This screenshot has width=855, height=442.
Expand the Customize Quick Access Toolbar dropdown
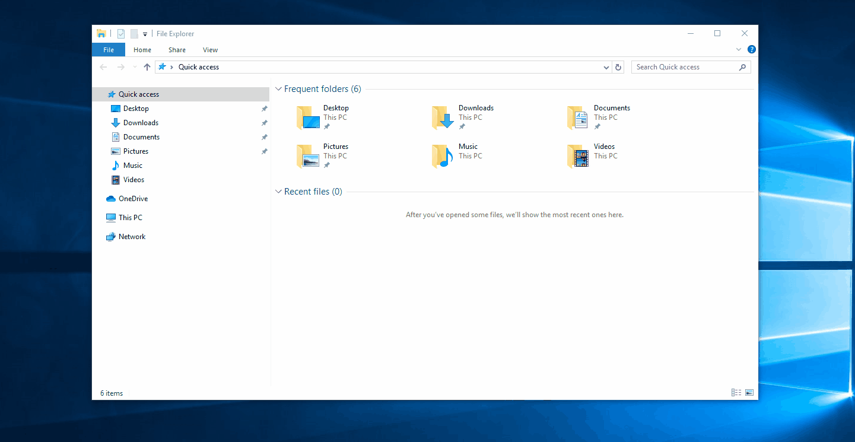(x=145, y=34)
